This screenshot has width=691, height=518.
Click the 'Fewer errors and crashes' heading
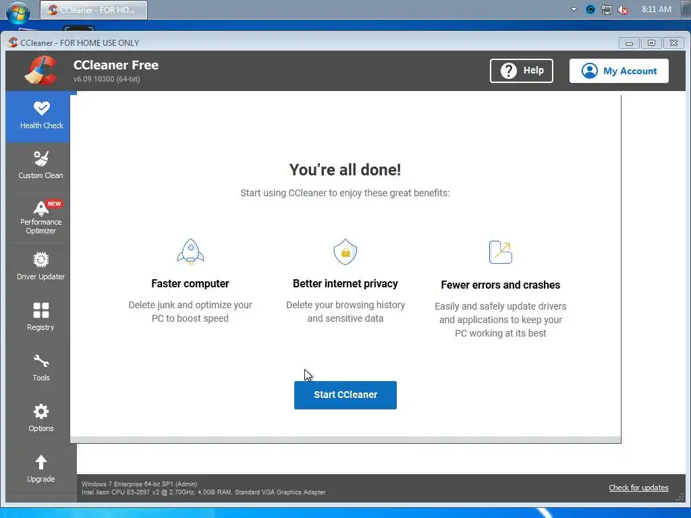500,285
